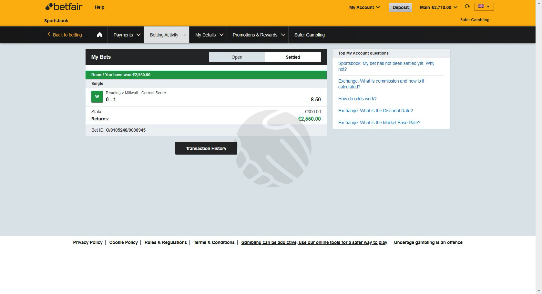Open Rules & Regulations footer link

point(166,242)
